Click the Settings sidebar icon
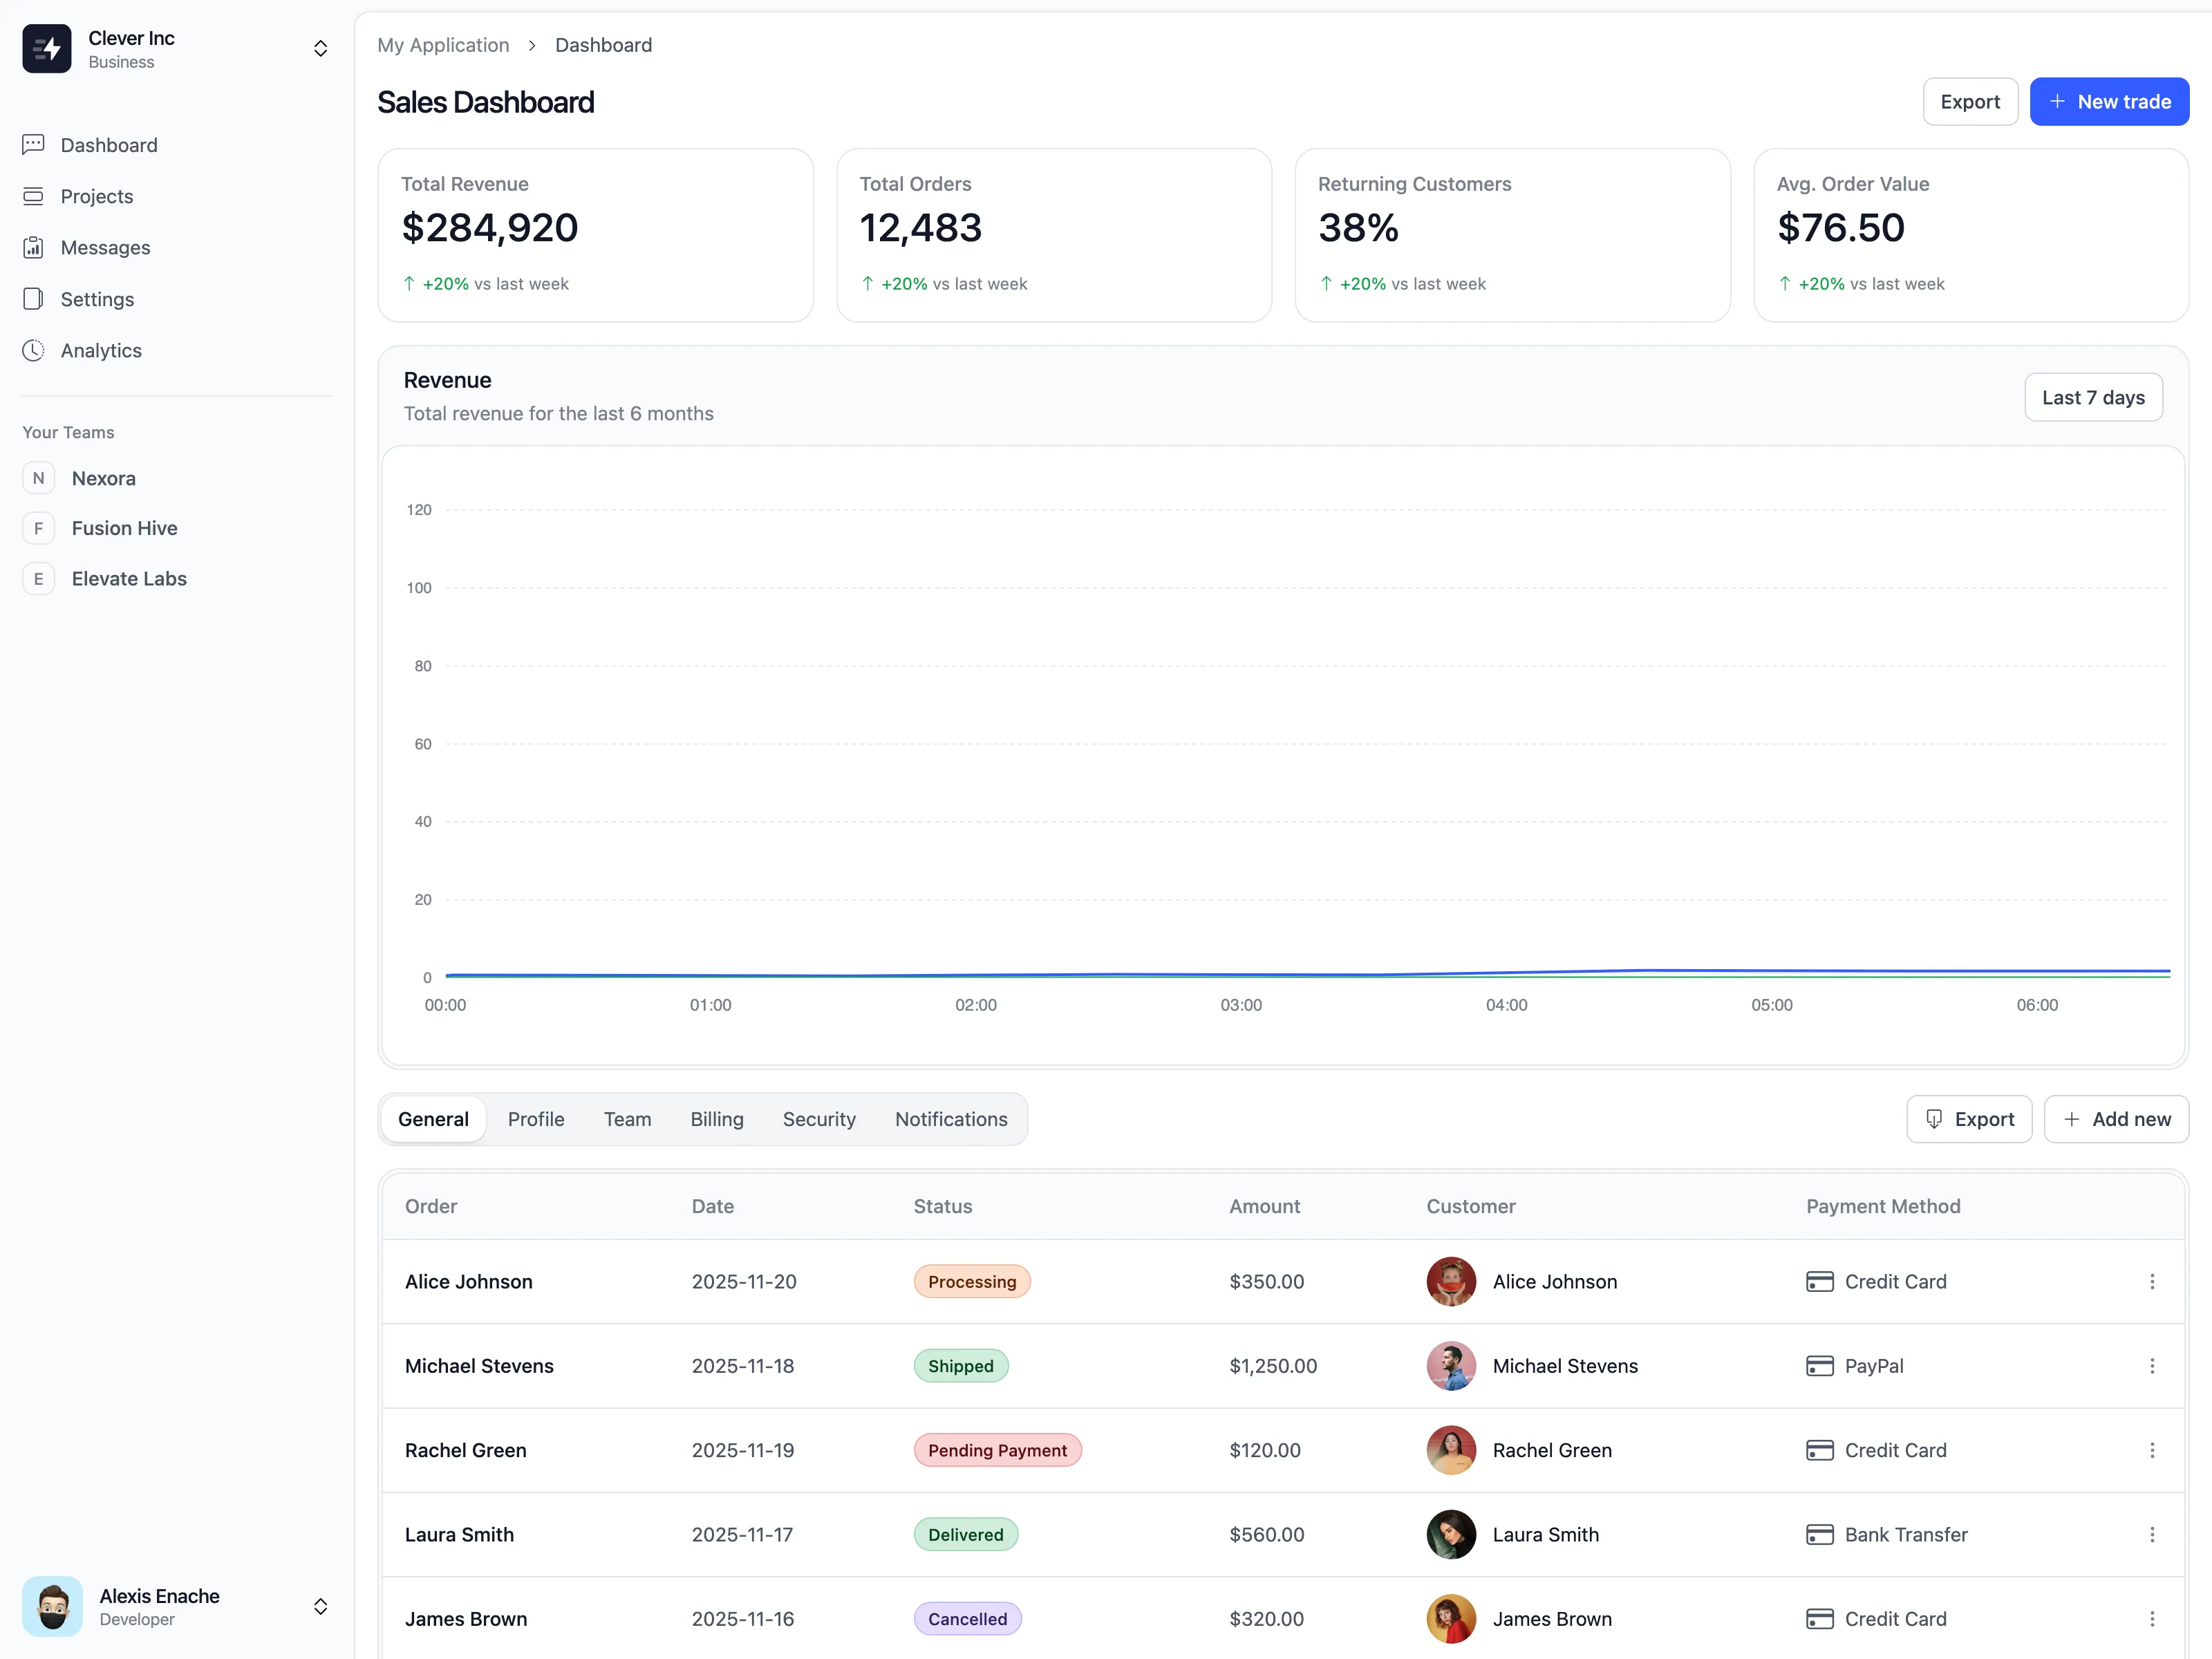The height and width of the screenshot is (1659, 2212). click(x=33, y=299)
